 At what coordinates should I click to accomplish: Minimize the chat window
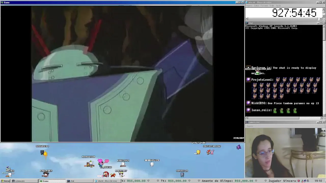click(318, 23)
